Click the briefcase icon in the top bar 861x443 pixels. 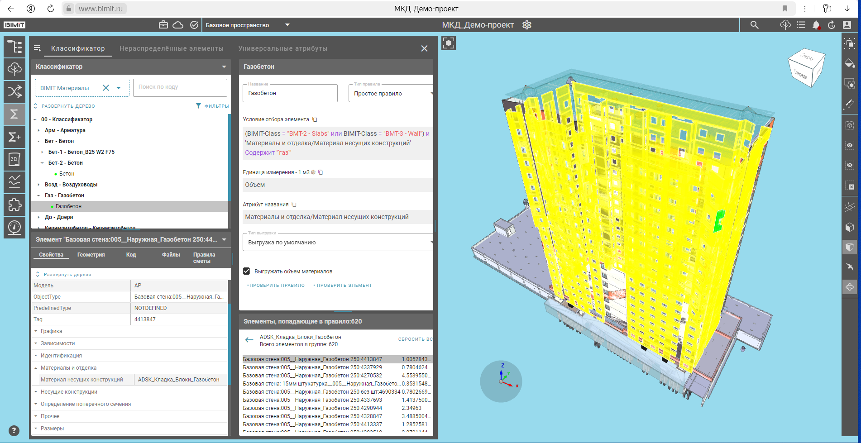163,25
